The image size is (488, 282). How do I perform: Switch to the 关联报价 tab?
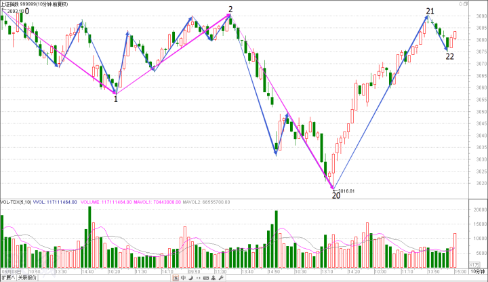(27, 277)
